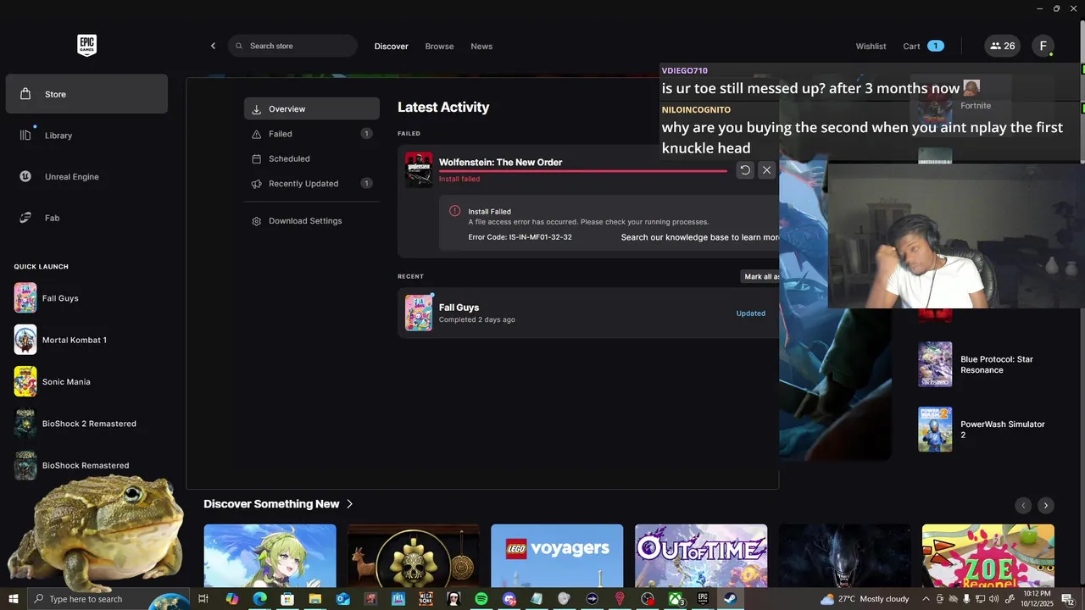Open Search our knowledge base link
1085x610 pixels.
700,237
